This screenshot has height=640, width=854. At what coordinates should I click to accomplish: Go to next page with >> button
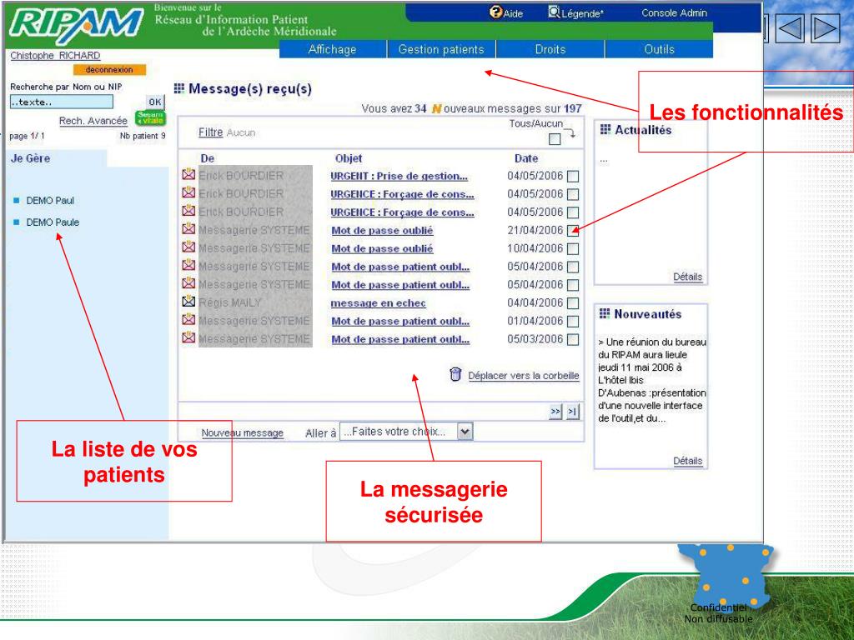tap(555, 412)
